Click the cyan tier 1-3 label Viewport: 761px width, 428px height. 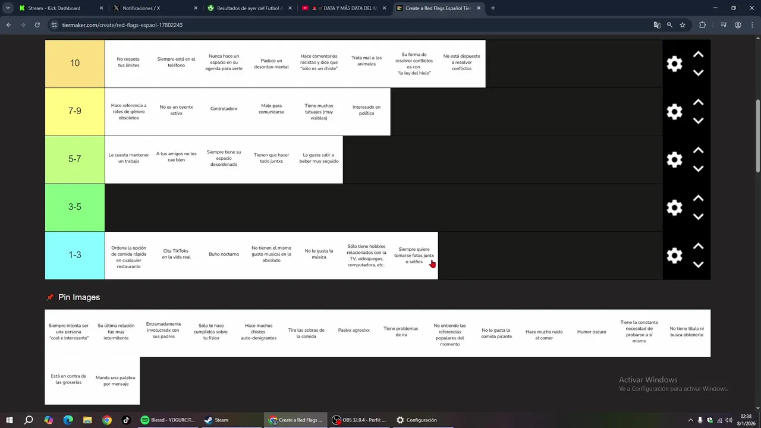[x=75, y=255]
